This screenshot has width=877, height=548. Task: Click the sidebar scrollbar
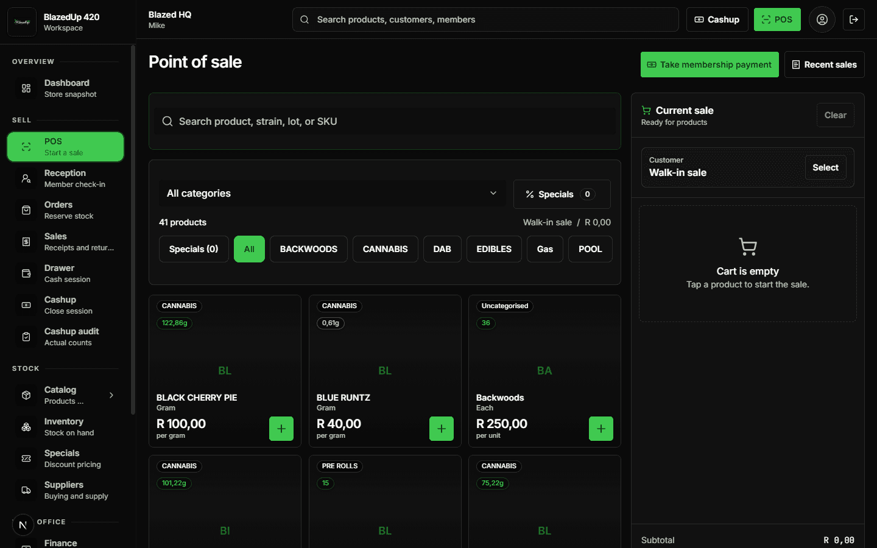pos(133,231)
